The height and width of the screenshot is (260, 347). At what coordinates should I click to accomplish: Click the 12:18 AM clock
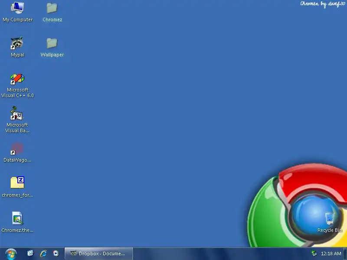[x=331, y=253]
